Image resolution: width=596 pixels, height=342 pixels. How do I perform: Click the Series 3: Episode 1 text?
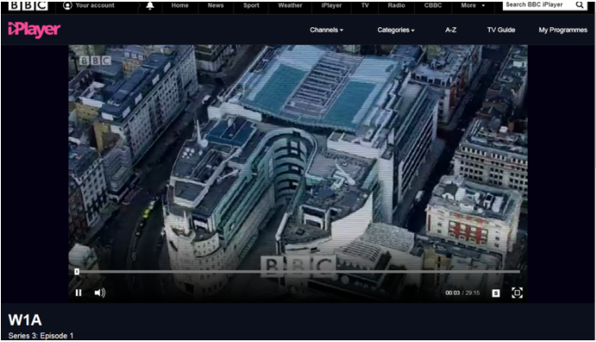point(41,335)
